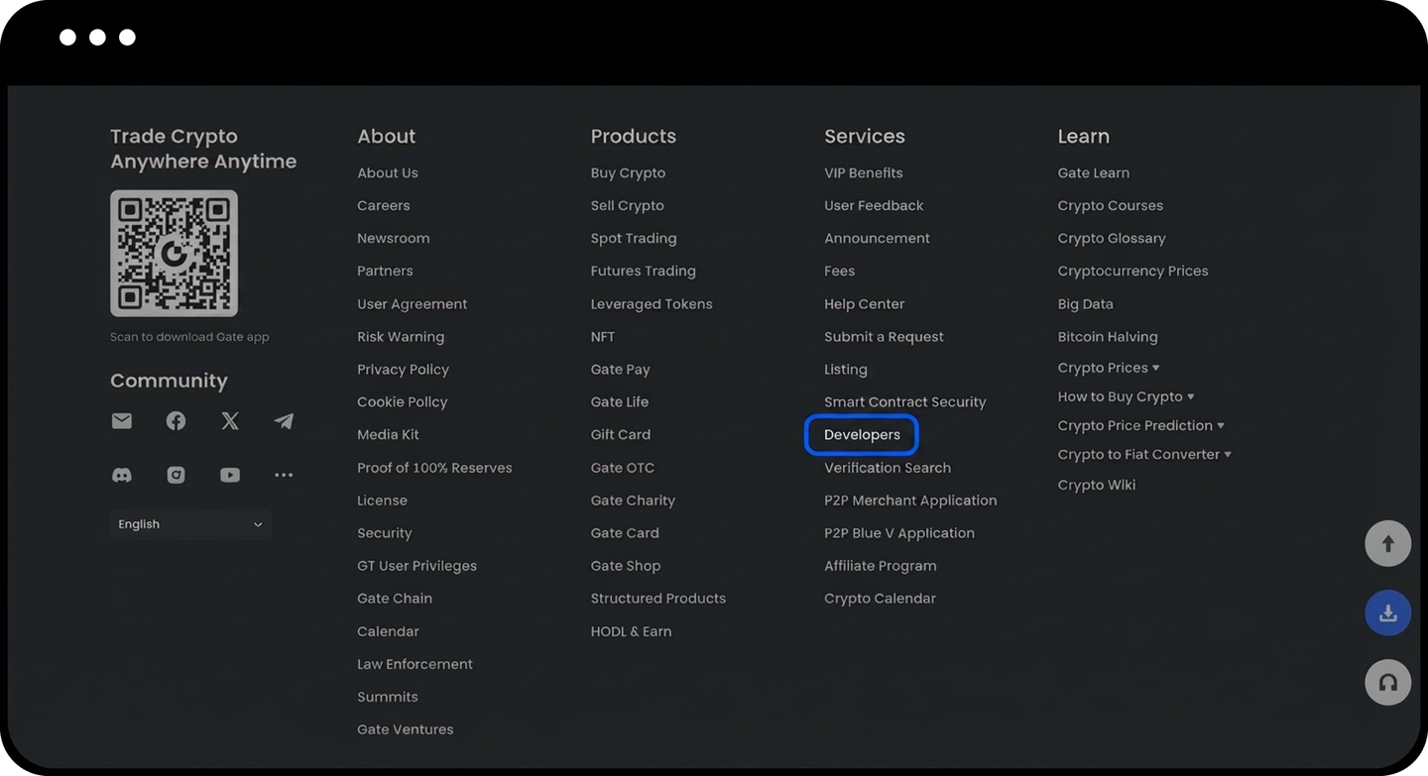Open the Fees link
The image size is (1428, 776).
tap(839, 271)
